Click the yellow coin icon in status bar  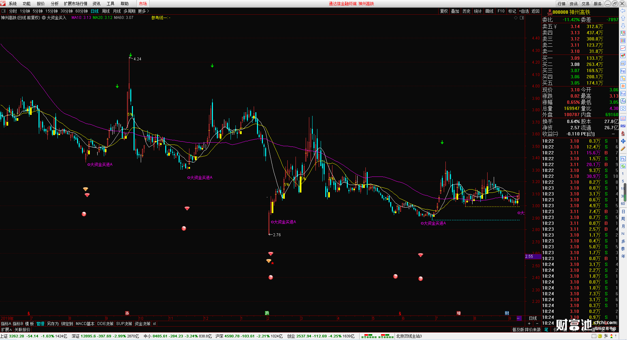coord(600,336)
